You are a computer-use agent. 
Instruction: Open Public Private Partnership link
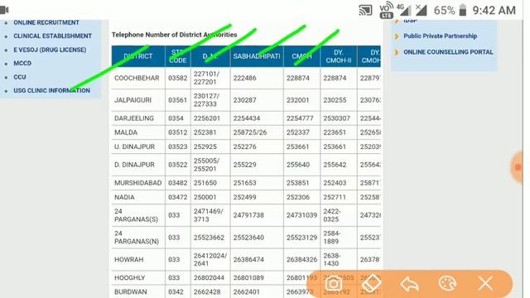click(440, 36)
